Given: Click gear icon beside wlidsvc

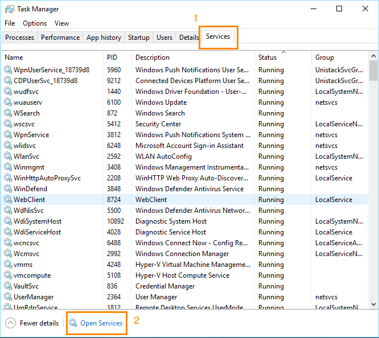Looking at the screenshot, I should click(8, 145).
